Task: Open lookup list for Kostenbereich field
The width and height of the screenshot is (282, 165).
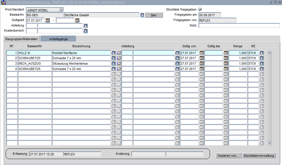Action: (x=85, y=31)
